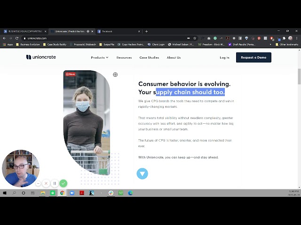Open Microsoft Edge from taskbar
The height and width of the screenshot is (225, 301).
(130, 193)
